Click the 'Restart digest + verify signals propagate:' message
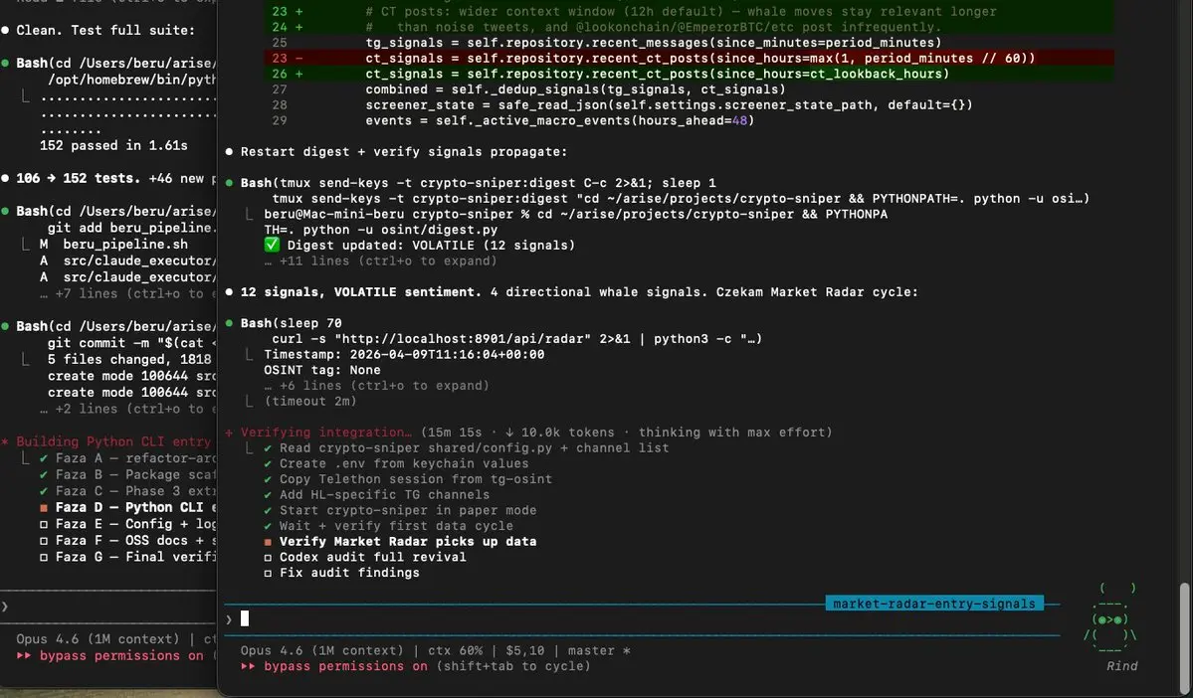 (x=404, y=152)
